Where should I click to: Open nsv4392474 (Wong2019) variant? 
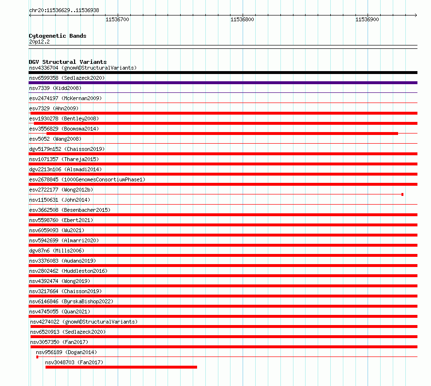(x=60, y=281)
